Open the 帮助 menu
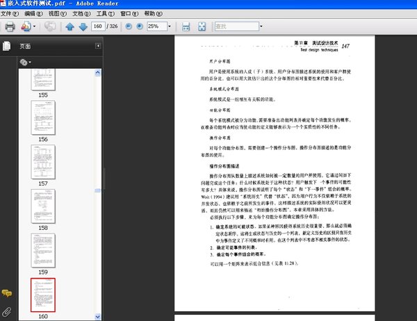The height and width of the screenshot is (321, 417). 153,14
